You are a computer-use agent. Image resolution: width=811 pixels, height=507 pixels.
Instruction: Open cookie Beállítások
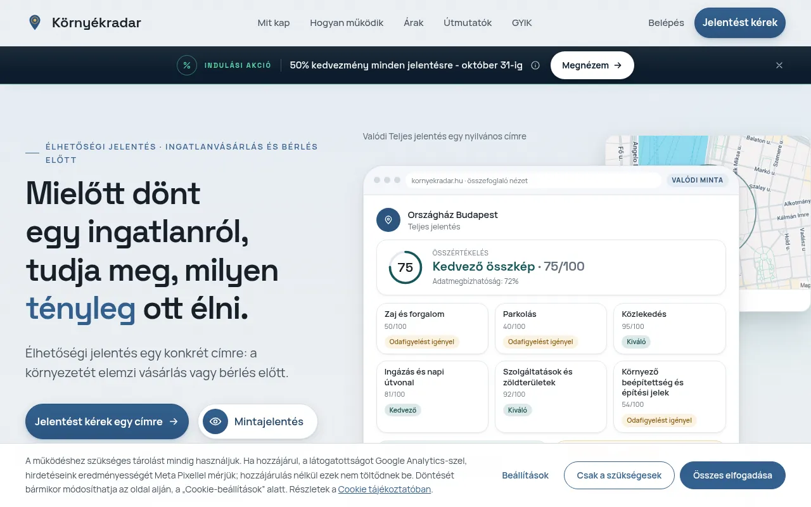525,475
